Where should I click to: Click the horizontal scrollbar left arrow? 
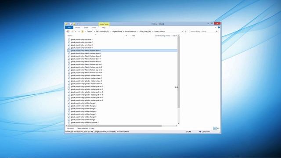click(66, 126)
